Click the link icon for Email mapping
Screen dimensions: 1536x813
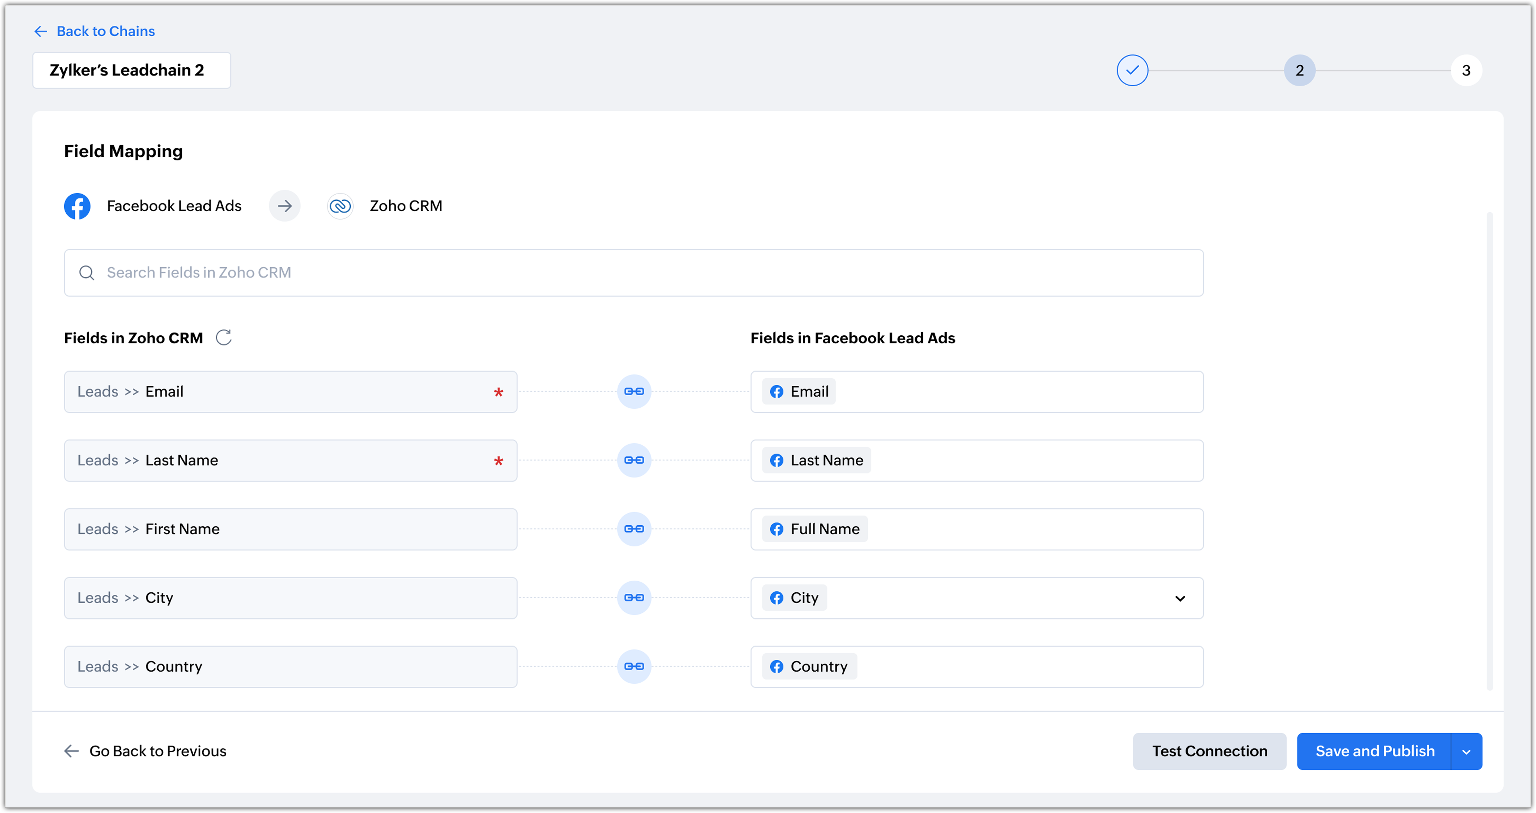[x=634, y=391]
